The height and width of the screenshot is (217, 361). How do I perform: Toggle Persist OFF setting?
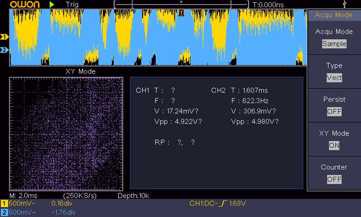coord(334,112)
